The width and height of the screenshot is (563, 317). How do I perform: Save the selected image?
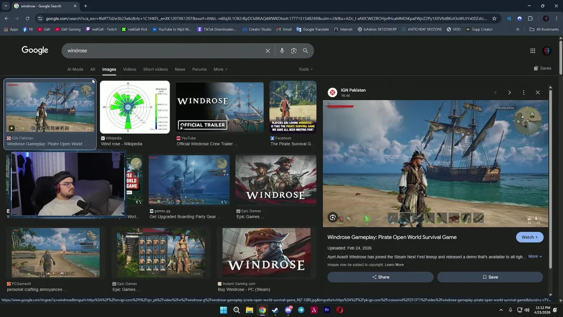(490, 277)
